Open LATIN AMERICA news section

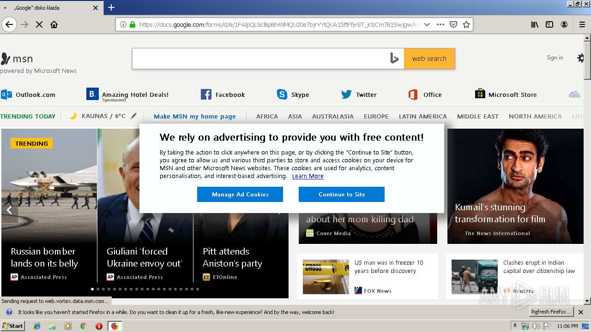[x=423, y=116]
